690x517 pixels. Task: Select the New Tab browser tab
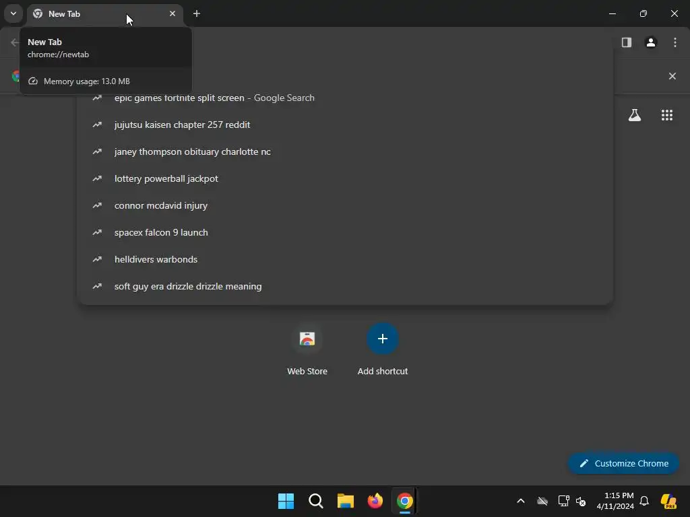[104, 14]
